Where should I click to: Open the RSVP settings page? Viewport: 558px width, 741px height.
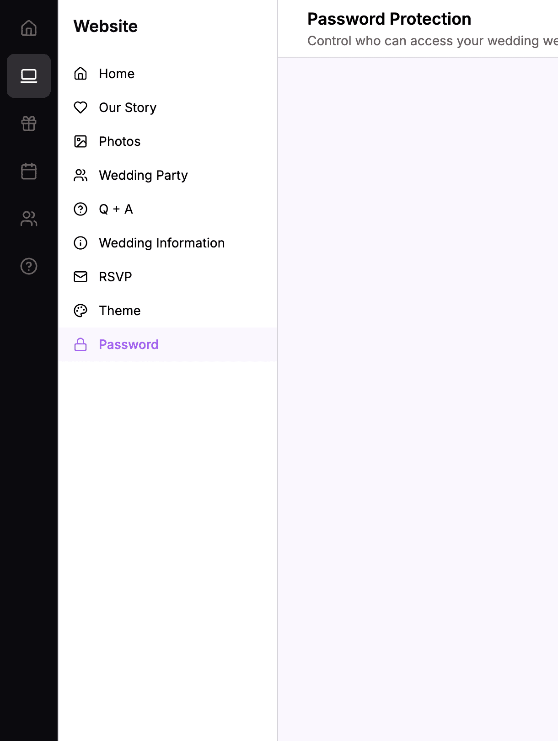pyautogui.click(x=115, y=277)
